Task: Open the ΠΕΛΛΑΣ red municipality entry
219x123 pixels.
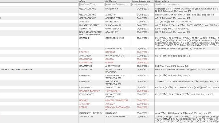Action: click(84, 100)
